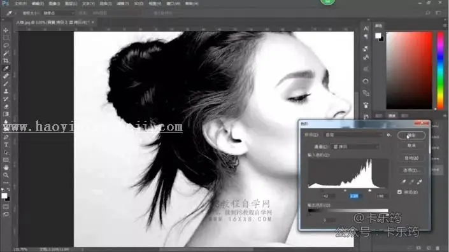Select the Hand tool
Image resolution: width=449 pixels, height=252 pixels.
pyautogui.click(x=6, y=167)
